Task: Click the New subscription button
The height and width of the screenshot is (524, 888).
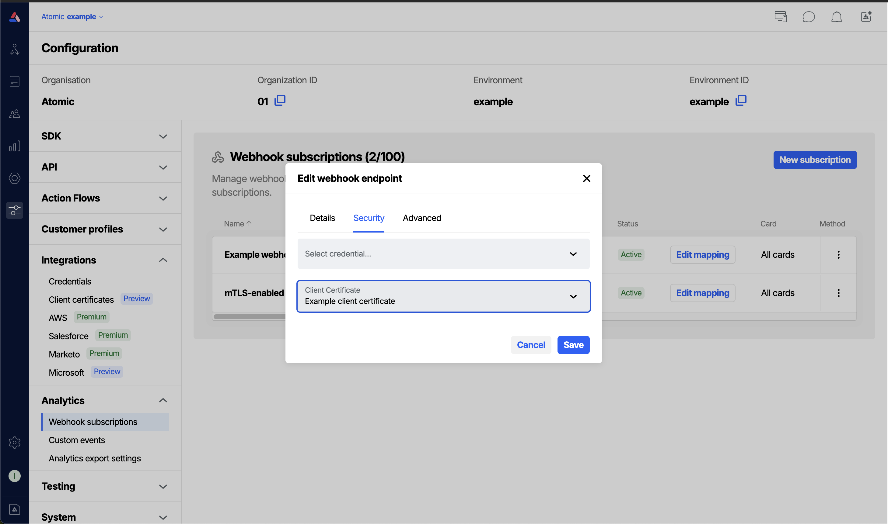Action: coord(815,160)
